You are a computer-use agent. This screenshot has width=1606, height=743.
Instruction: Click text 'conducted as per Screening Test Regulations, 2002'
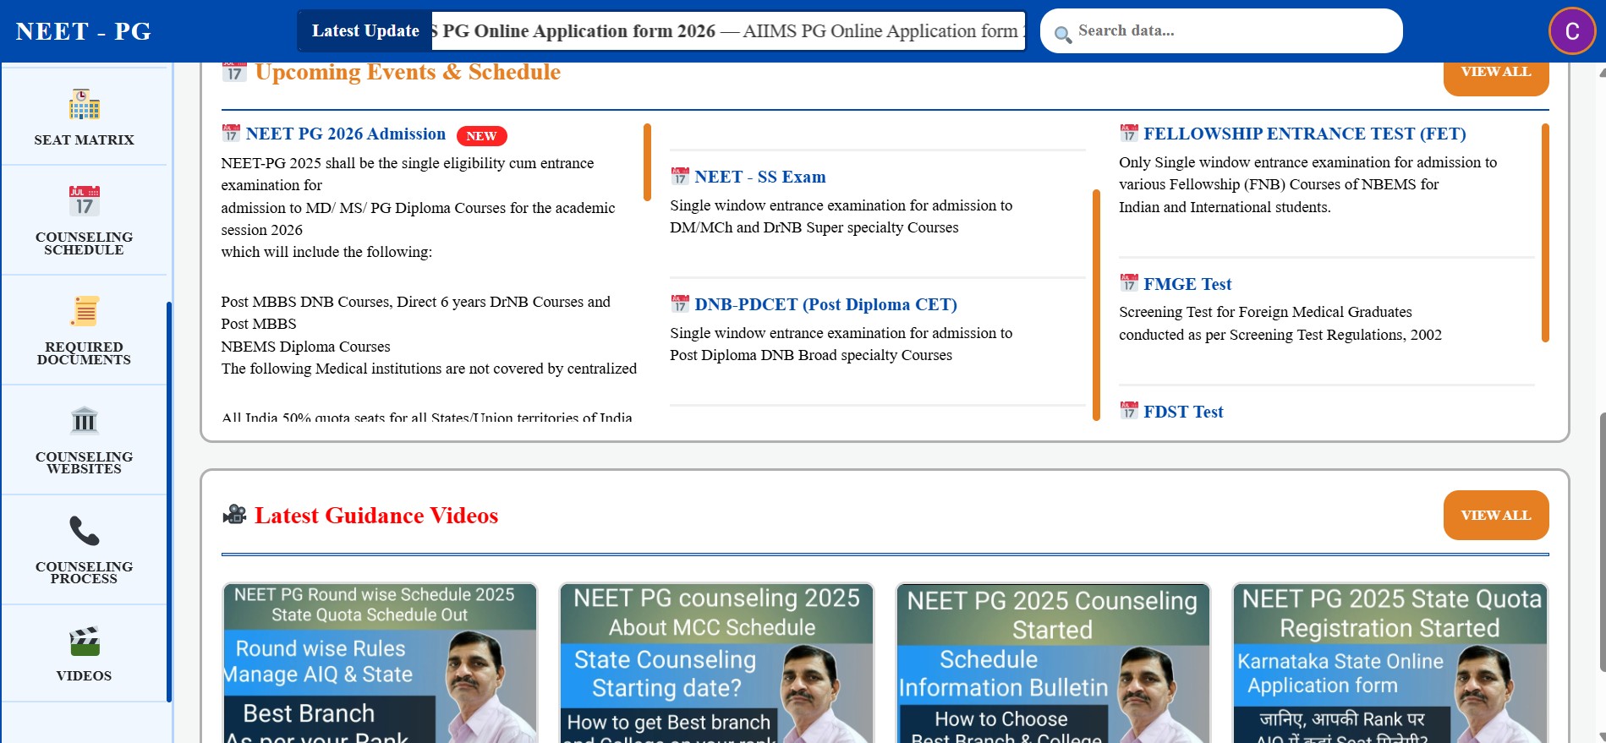tap(1280, 336)
